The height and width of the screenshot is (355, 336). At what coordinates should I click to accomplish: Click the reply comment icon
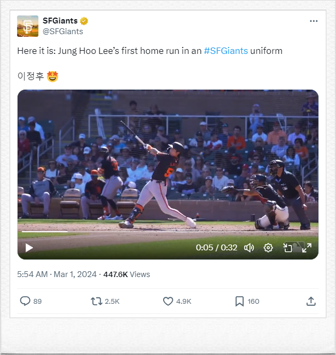point(25,301)
